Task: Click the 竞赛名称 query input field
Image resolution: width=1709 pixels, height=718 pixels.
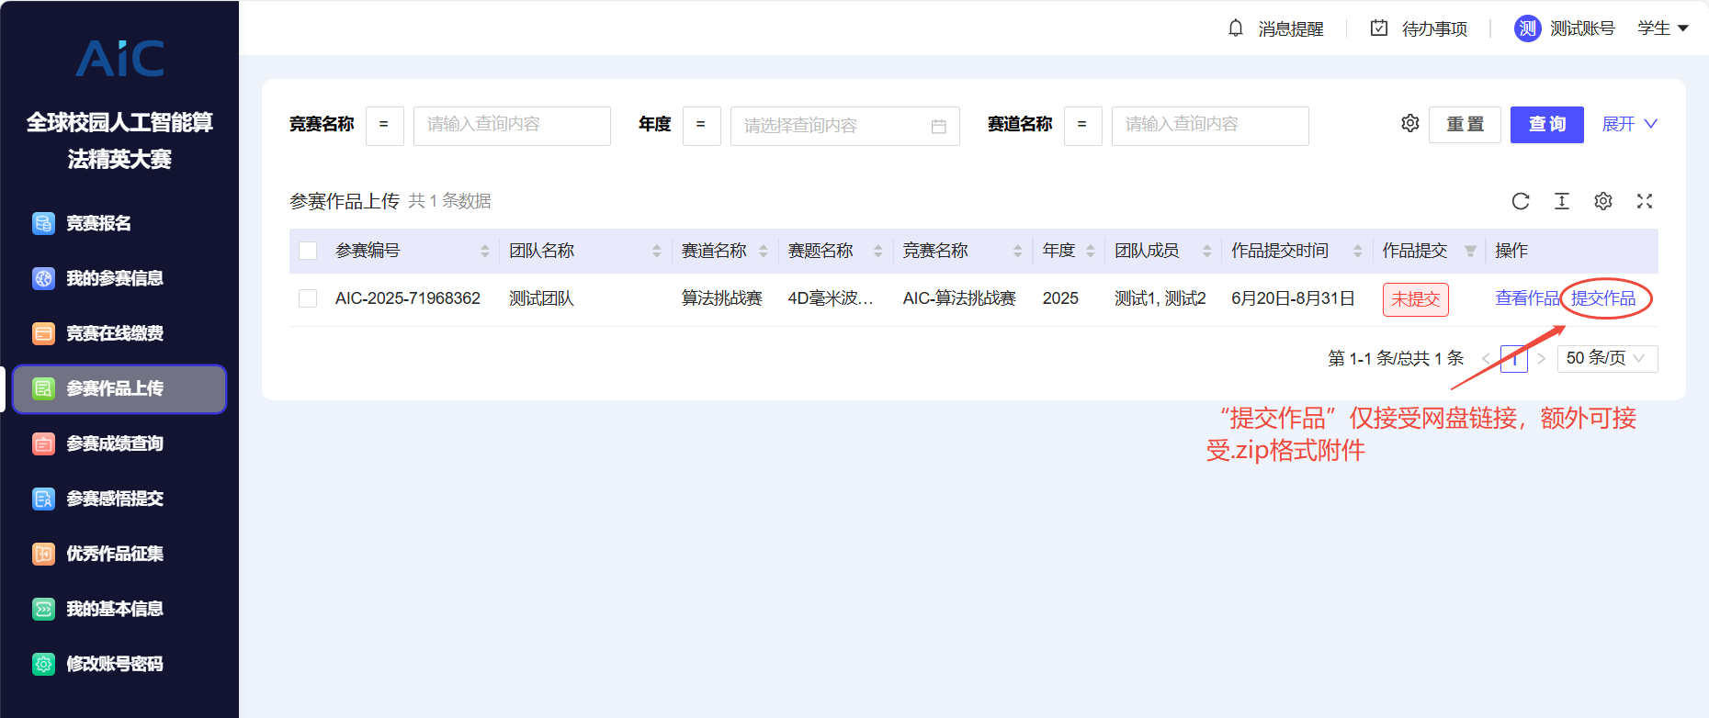Action: coord(512,125)
